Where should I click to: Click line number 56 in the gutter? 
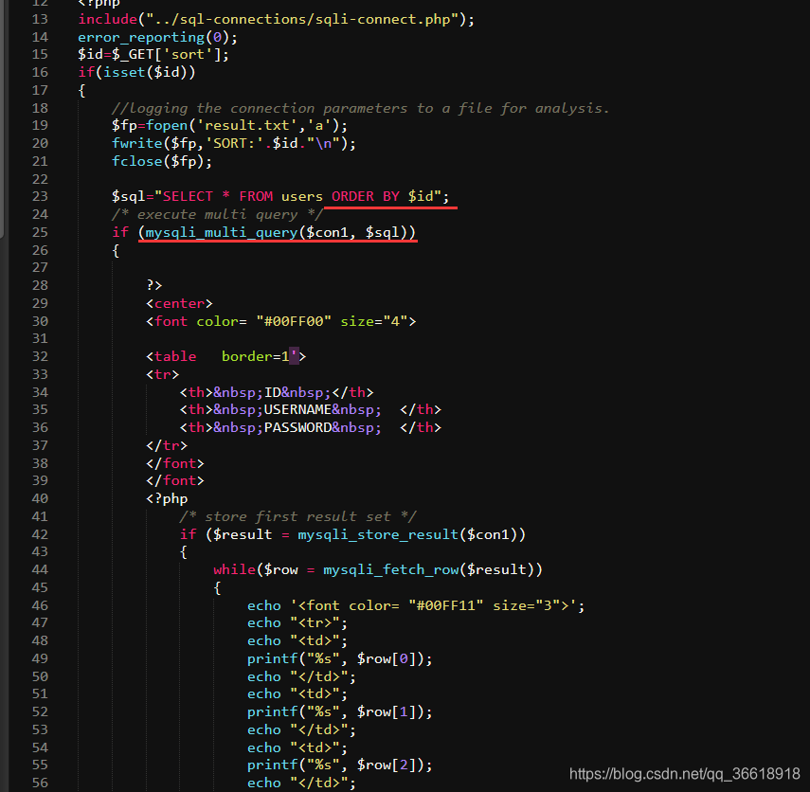tap(40, 783)
